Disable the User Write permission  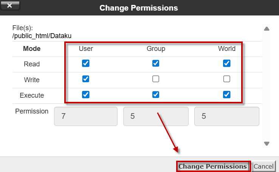tap(86, 79)
